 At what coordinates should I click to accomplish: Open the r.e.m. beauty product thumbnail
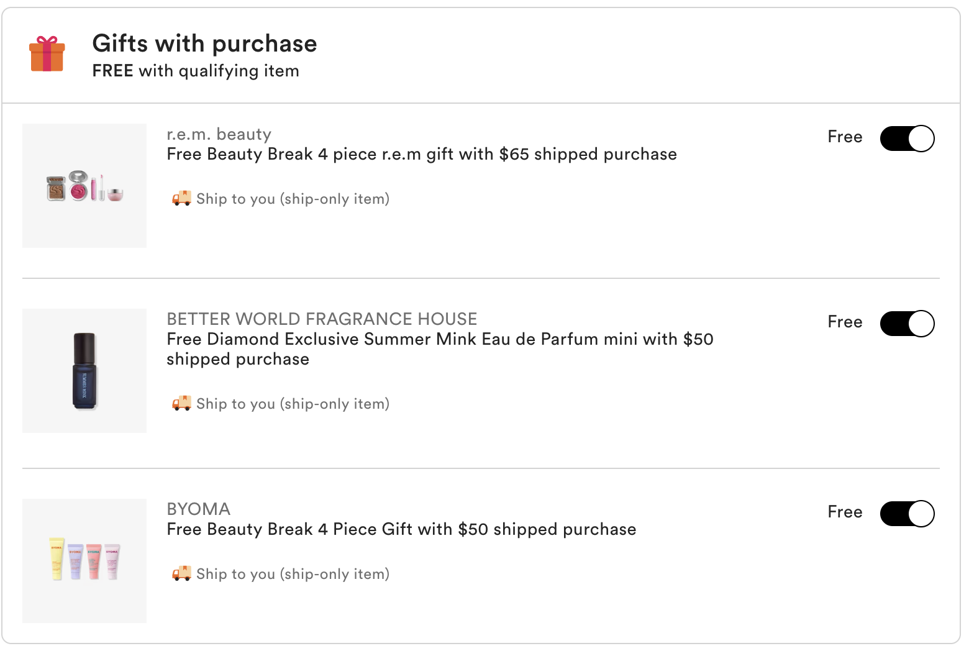pyautogui.click(x=84, y=186)
